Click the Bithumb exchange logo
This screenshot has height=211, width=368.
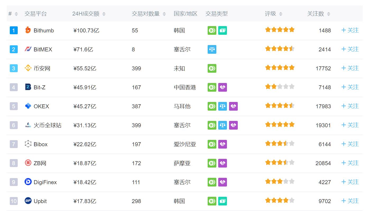(28, 30)
